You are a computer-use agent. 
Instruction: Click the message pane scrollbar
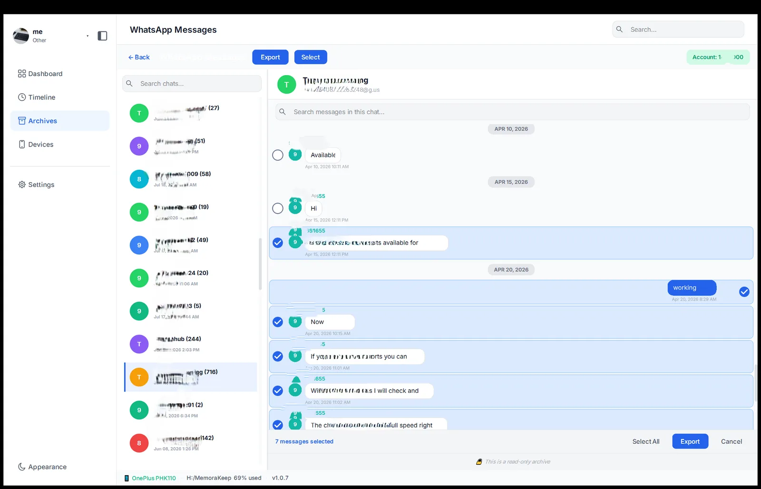tap(755, 383)
